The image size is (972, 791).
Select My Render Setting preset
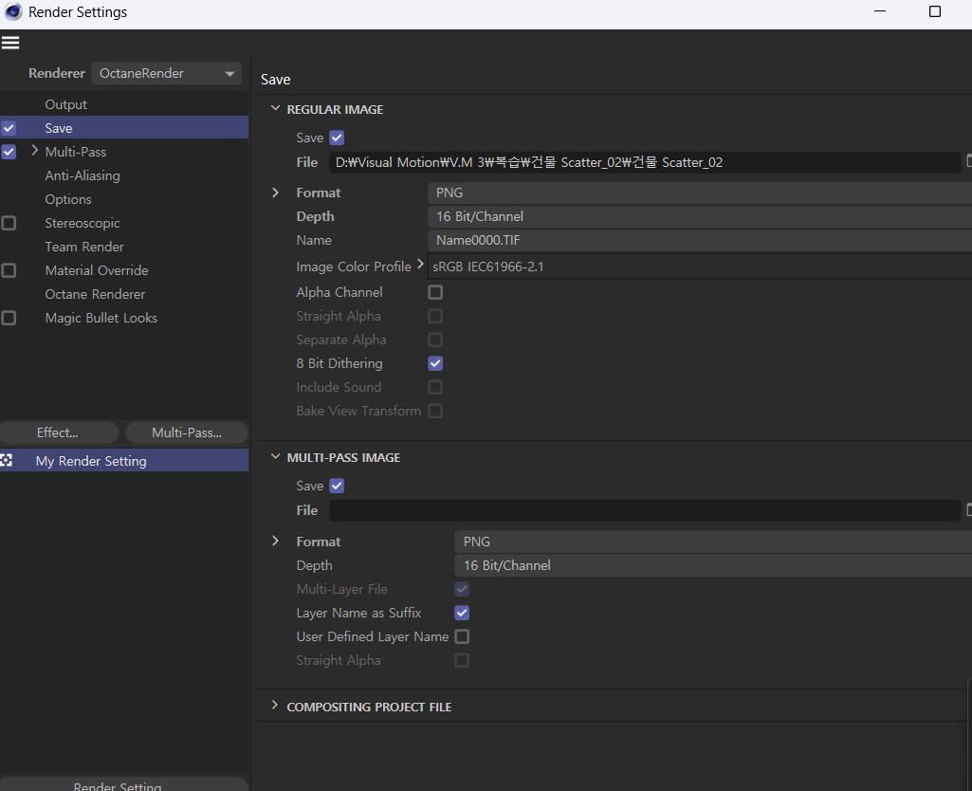[x=124, y=461]
